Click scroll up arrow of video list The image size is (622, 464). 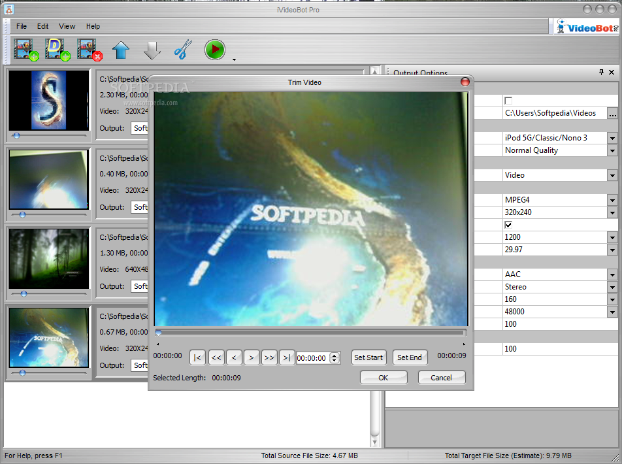pos(374,71)
